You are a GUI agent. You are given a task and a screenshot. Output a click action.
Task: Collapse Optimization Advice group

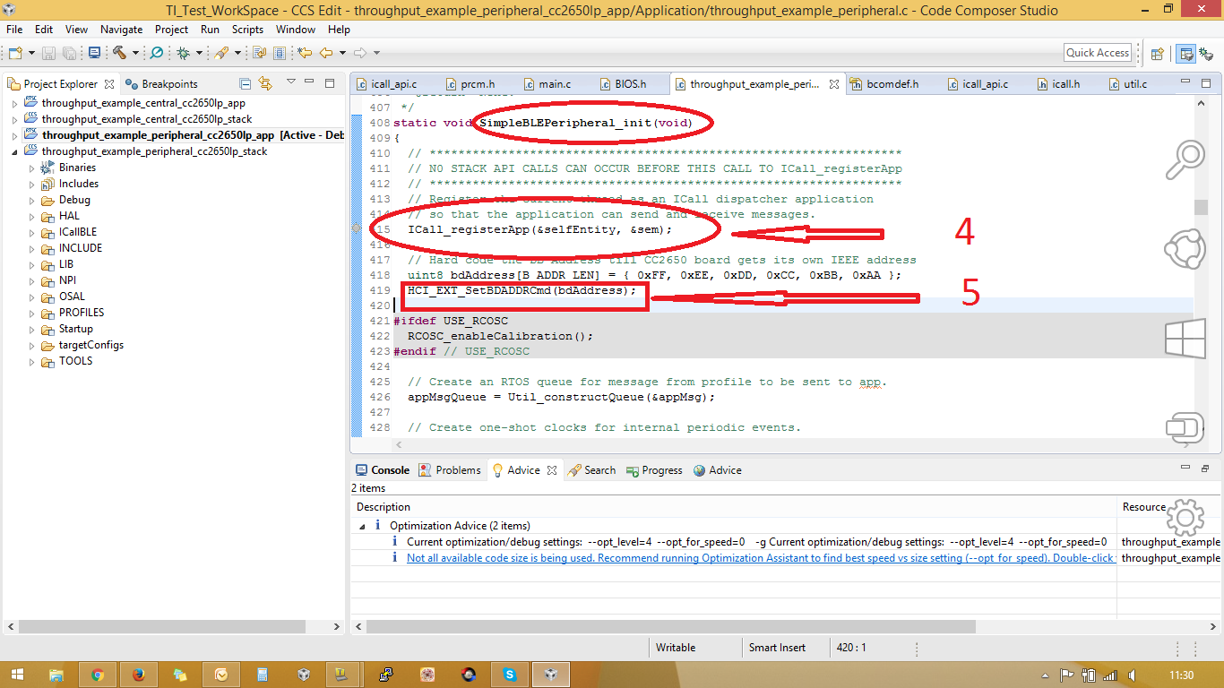pyautogui.click(x=363, y=526)
